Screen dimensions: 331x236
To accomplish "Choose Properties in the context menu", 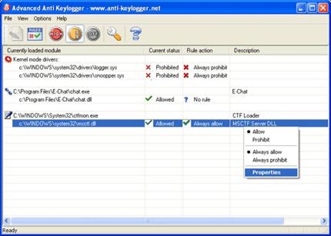I will click(x=271, y=172).
